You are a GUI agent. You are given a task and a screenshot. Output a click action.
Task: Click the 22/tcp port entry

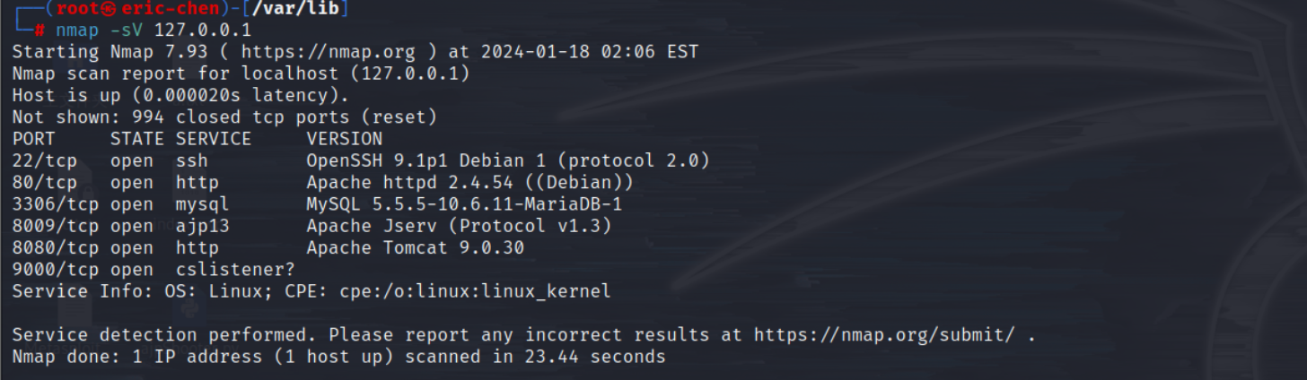[45, 160]
